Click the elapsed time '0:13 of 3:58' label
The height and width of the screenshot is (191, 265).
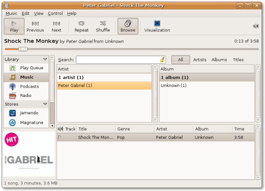(x=247, y=41)
